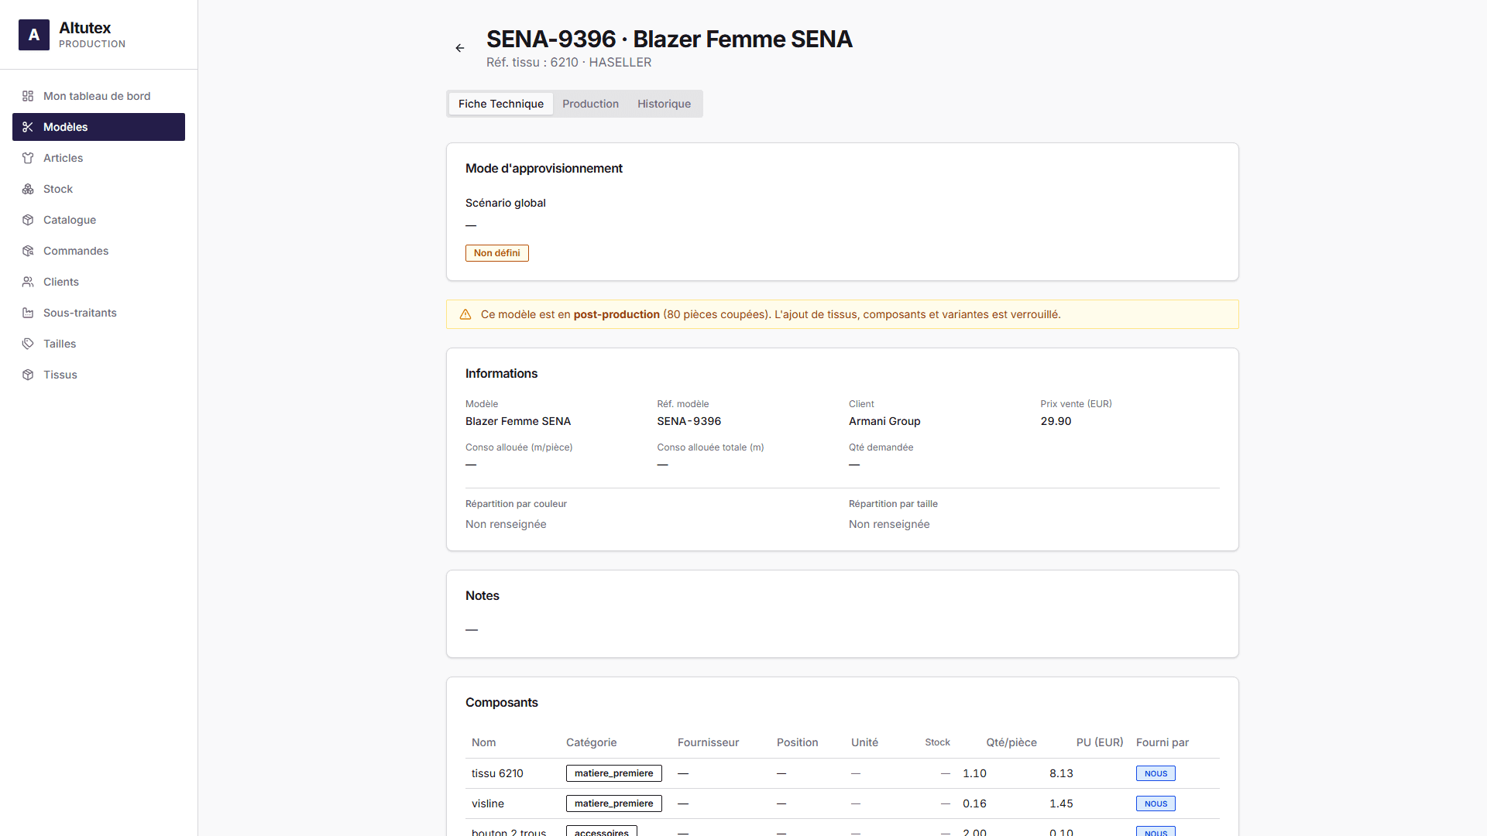Click the tissu 6210 component name
Viewport: 1487px width, 836px height.
497,773
